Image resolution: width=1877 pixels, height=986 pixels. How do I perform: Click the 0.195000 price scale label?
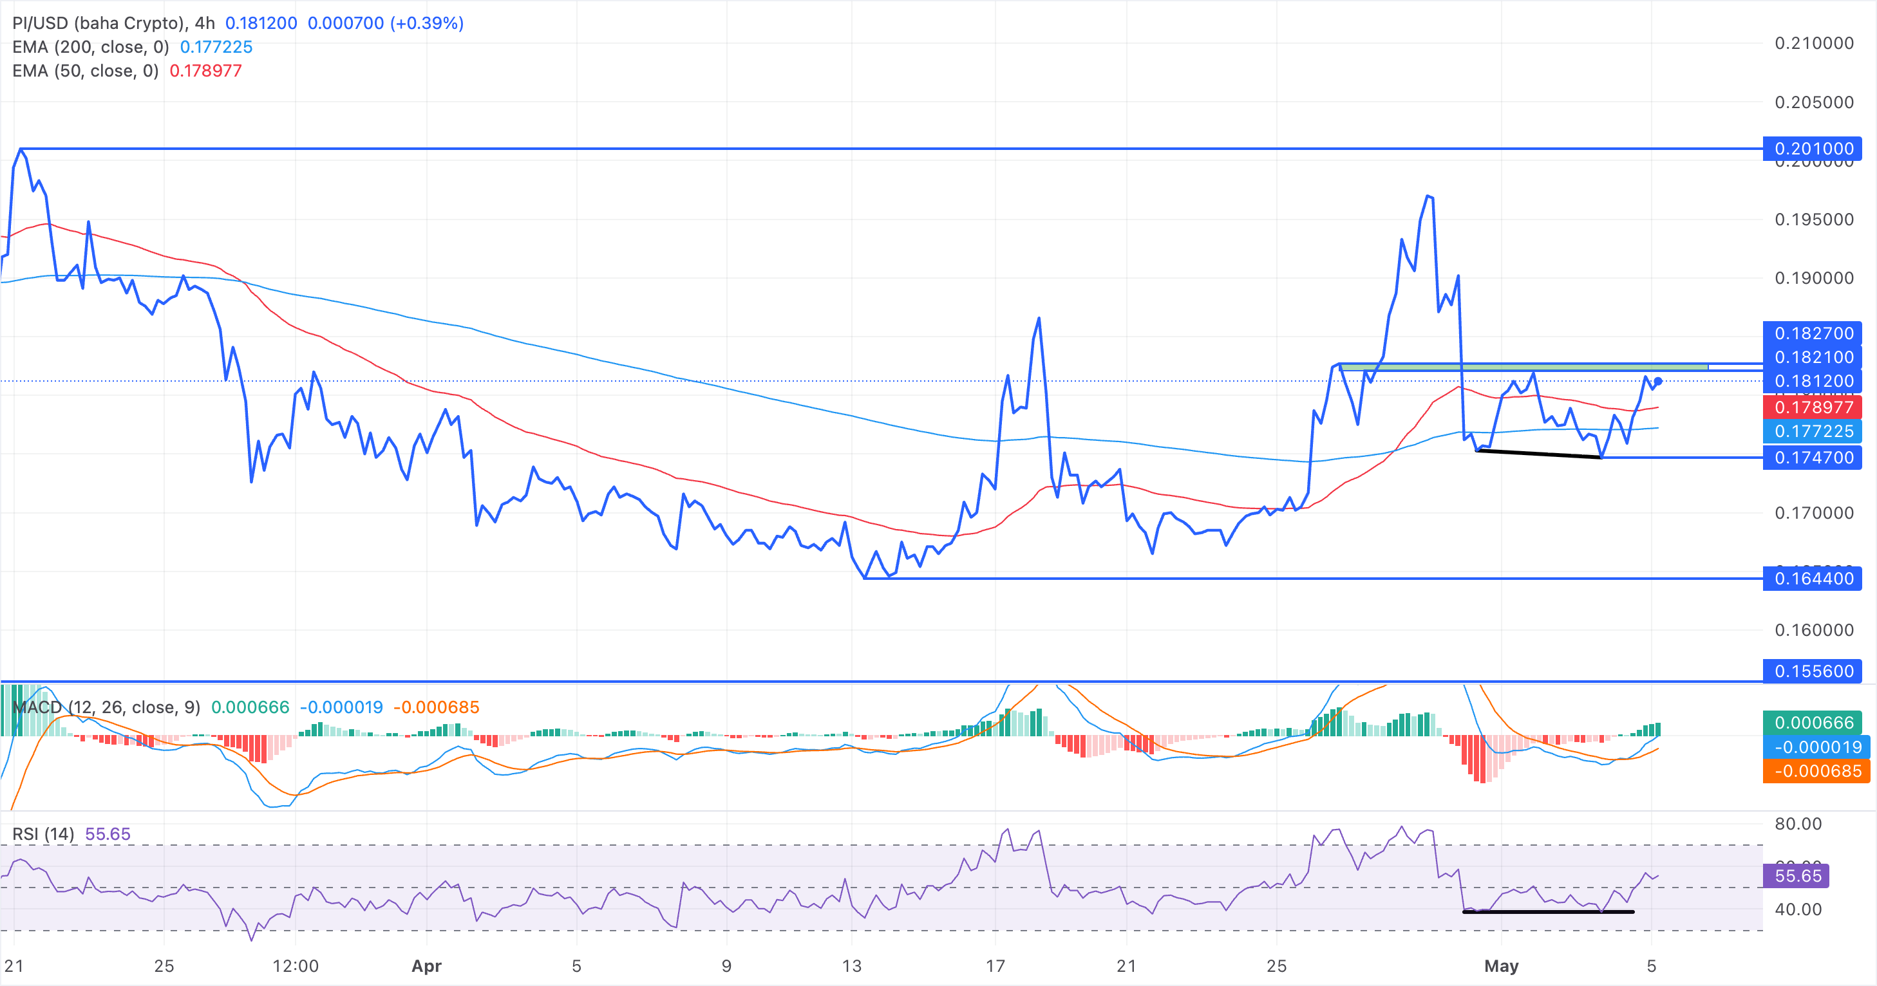coord(1815,220)
